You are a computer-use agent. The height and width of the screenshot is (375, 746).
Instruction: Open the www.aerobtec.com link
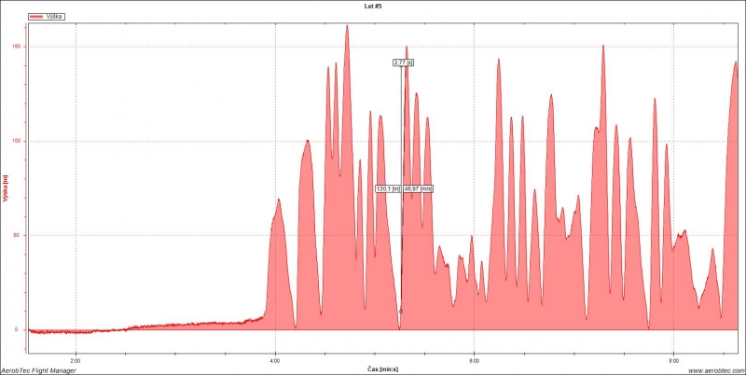pyautogui.click(x=716, y=369)
